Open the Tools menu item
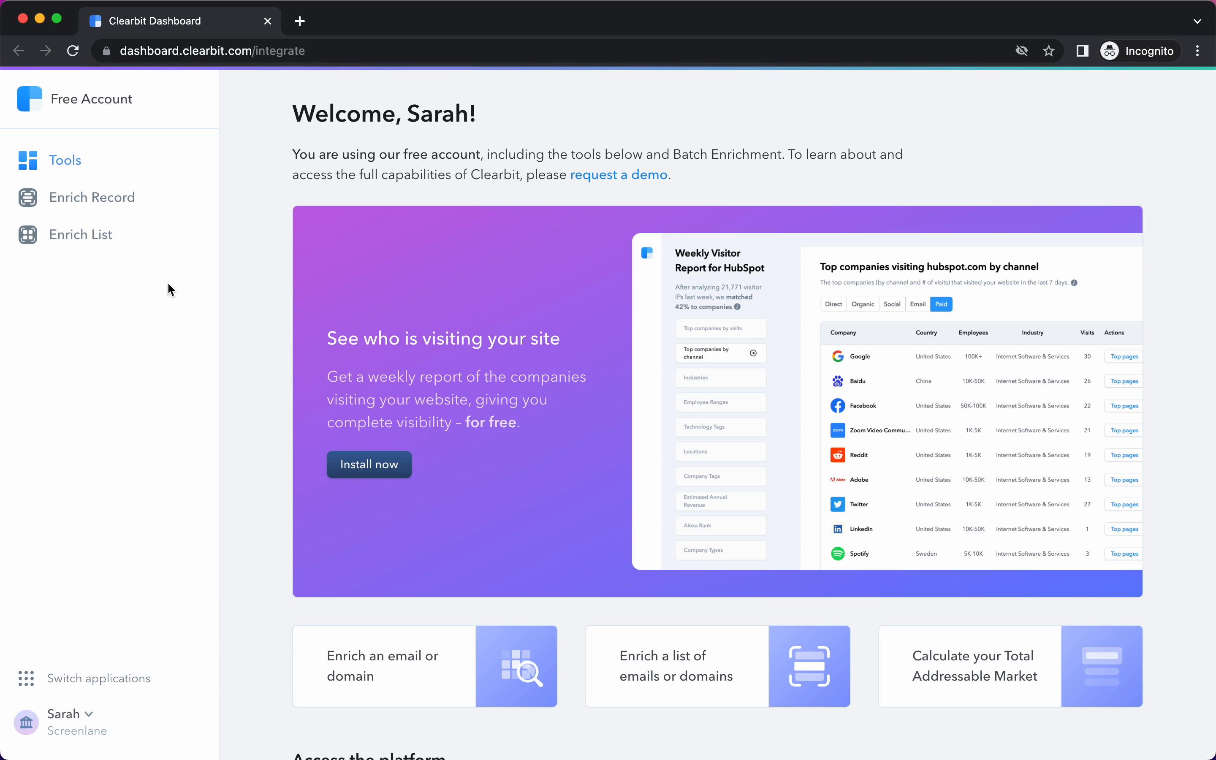Viewport: 1216px width, 760px height. [65, 160]
